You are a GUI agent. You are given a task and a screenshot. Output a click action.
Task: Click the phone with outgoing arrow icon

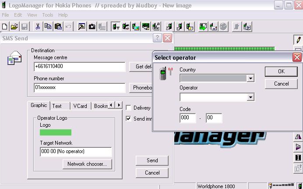pos(180,26)
